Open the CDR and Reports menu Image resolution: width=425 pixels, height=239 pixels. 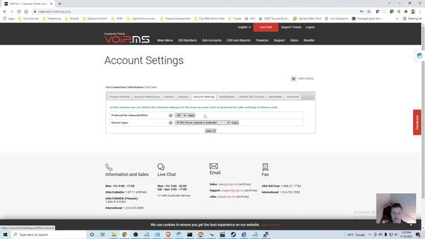click(238, 40)
